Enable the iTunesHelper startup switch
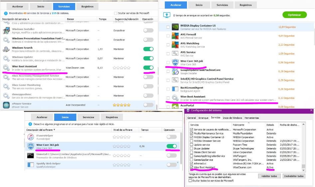The image size is (315, 187). [172, 137]
